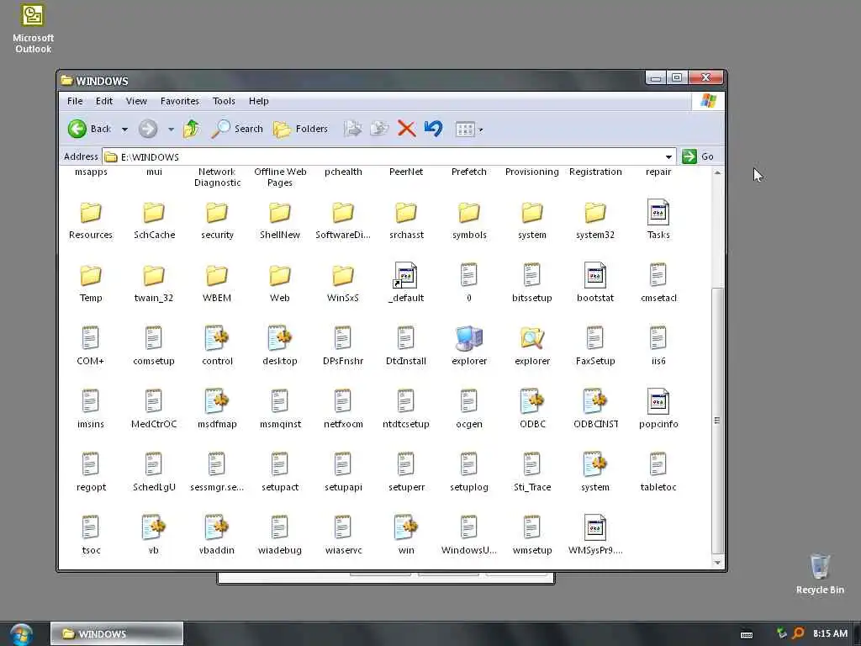Click the vertical scrollbar down arrow
Screen dimensions: 861x646
pyautogui.click(x=717, y=562)
